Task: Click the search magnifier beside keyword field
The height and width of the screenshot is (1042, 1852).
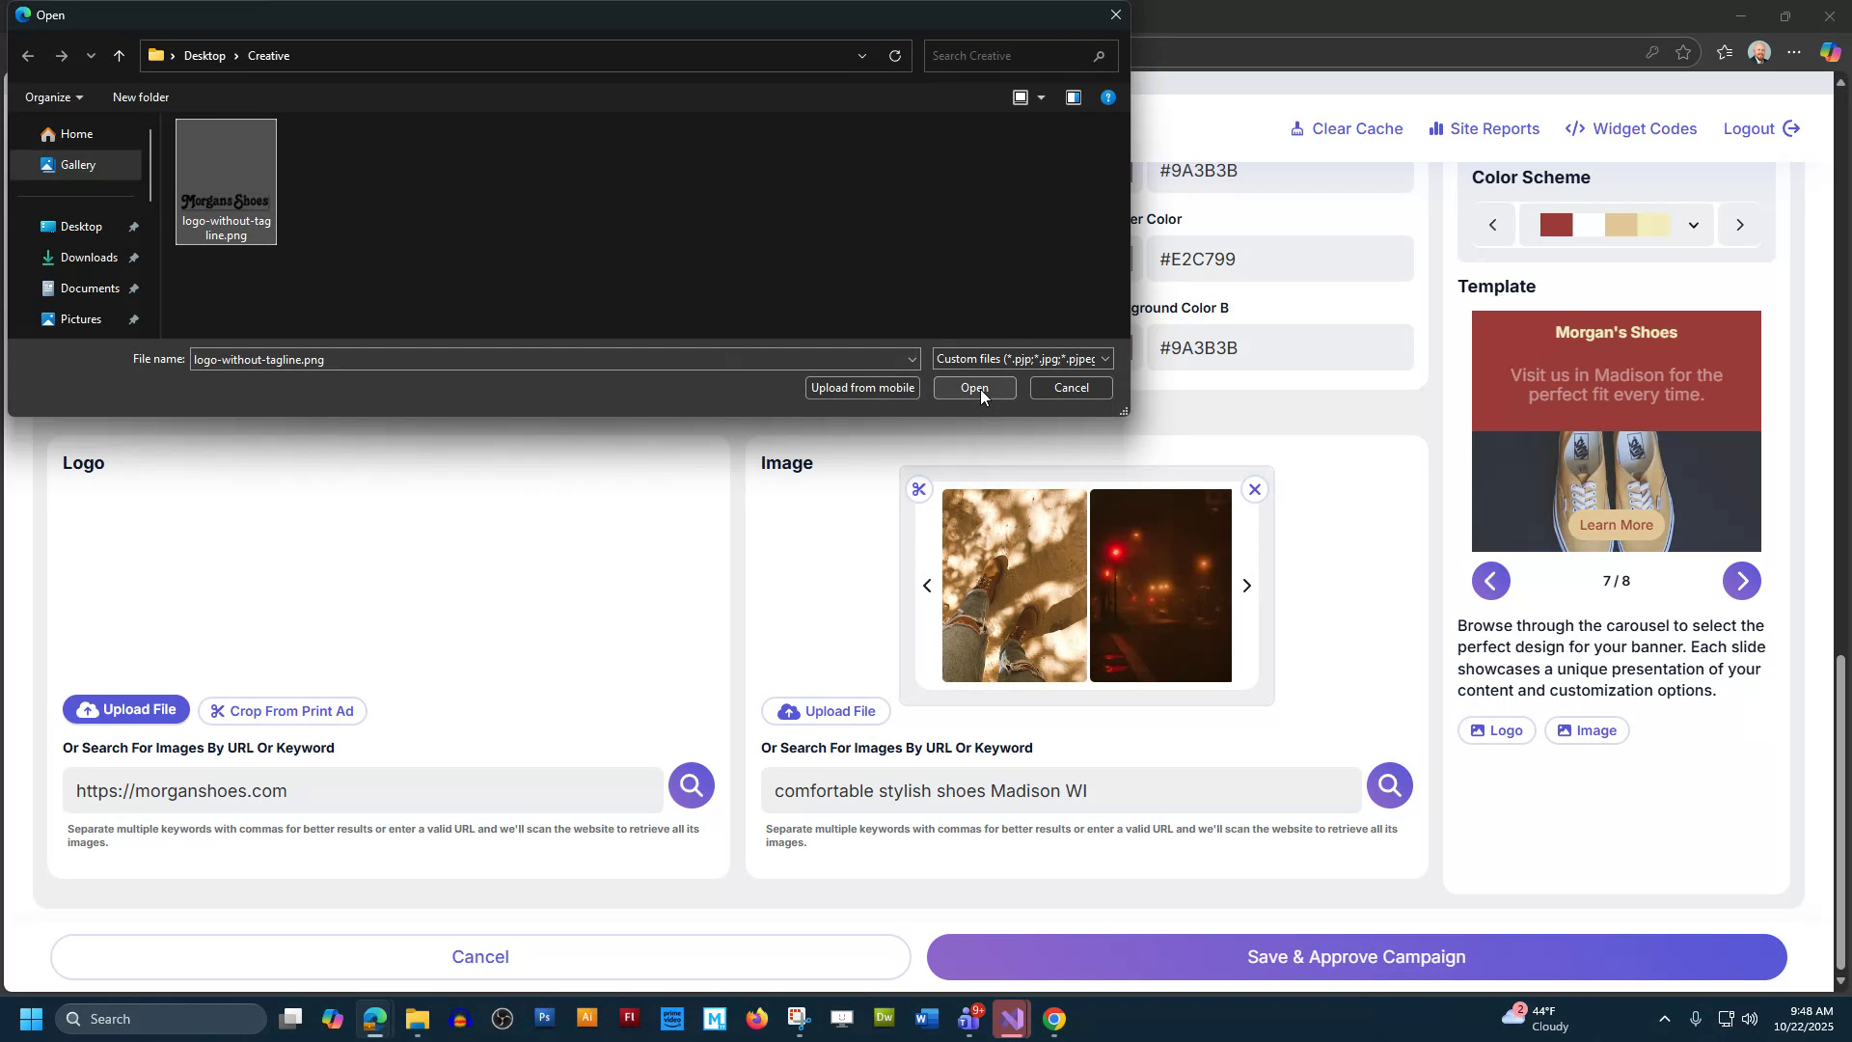Action: click(x=1389, y=784)
